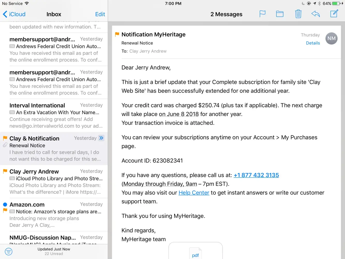Tap the reply arrow icon

click(315, 14)
